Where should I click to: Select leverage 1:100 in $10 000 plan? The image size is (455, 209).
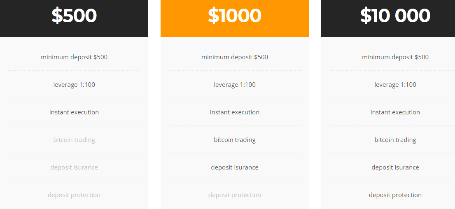point(395,85)
